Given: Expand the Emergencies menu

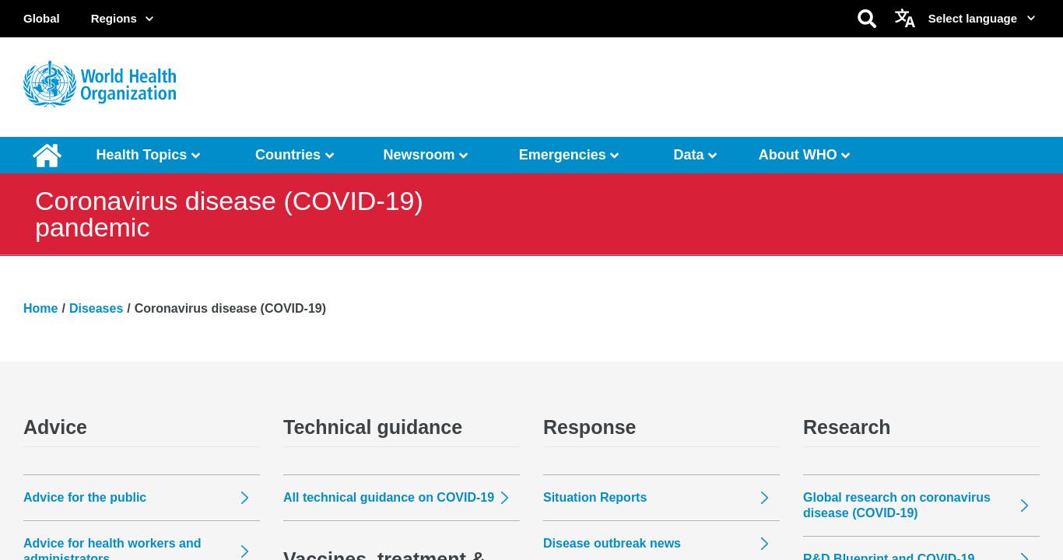Looking at the screenshot, I should [569, 155].
